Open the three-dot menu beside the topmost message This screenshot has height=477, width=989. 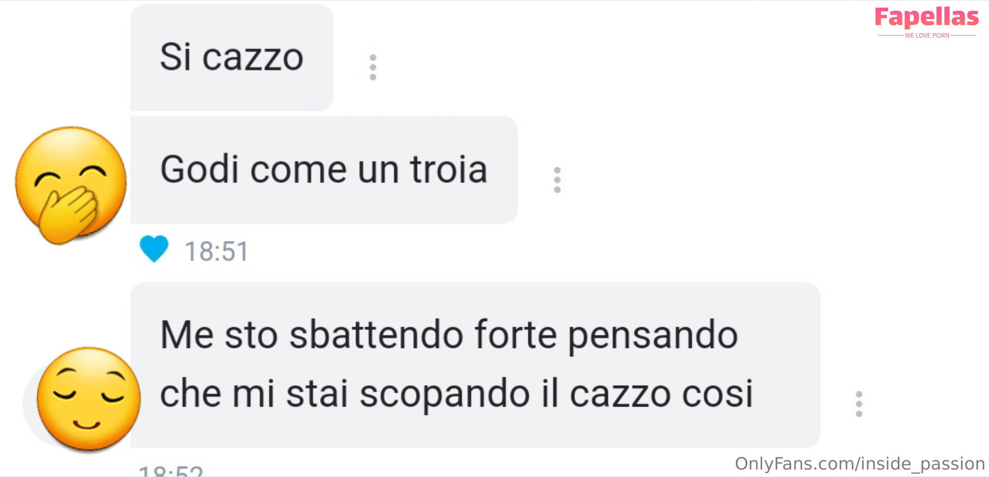pyautogui.click(x=373, y=67)
